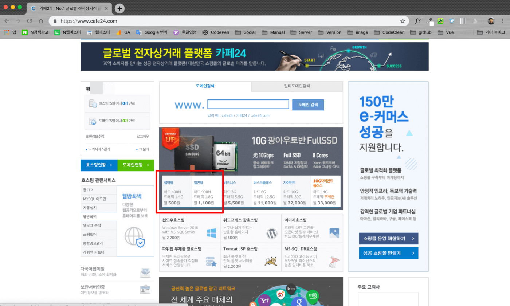The height and width of the screenshot is (306, 510).
Task: Open the Version bookmarks folder
Action: [x=330, y=32]
